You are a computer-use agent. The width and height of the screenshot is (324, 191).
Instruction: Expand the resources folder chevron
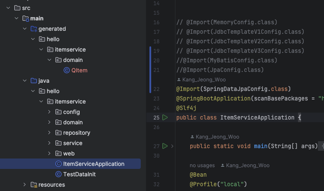coord(25,185)
